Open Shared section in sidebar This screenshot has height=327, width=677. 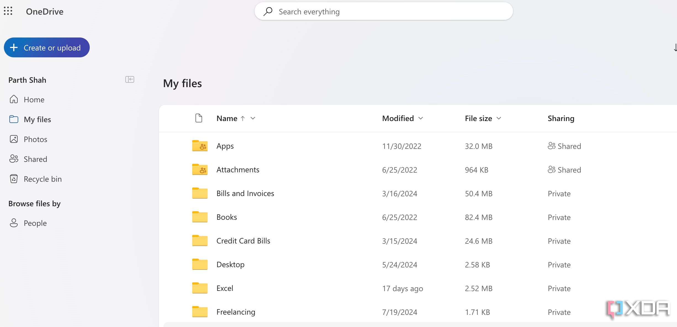pos(35,159)
